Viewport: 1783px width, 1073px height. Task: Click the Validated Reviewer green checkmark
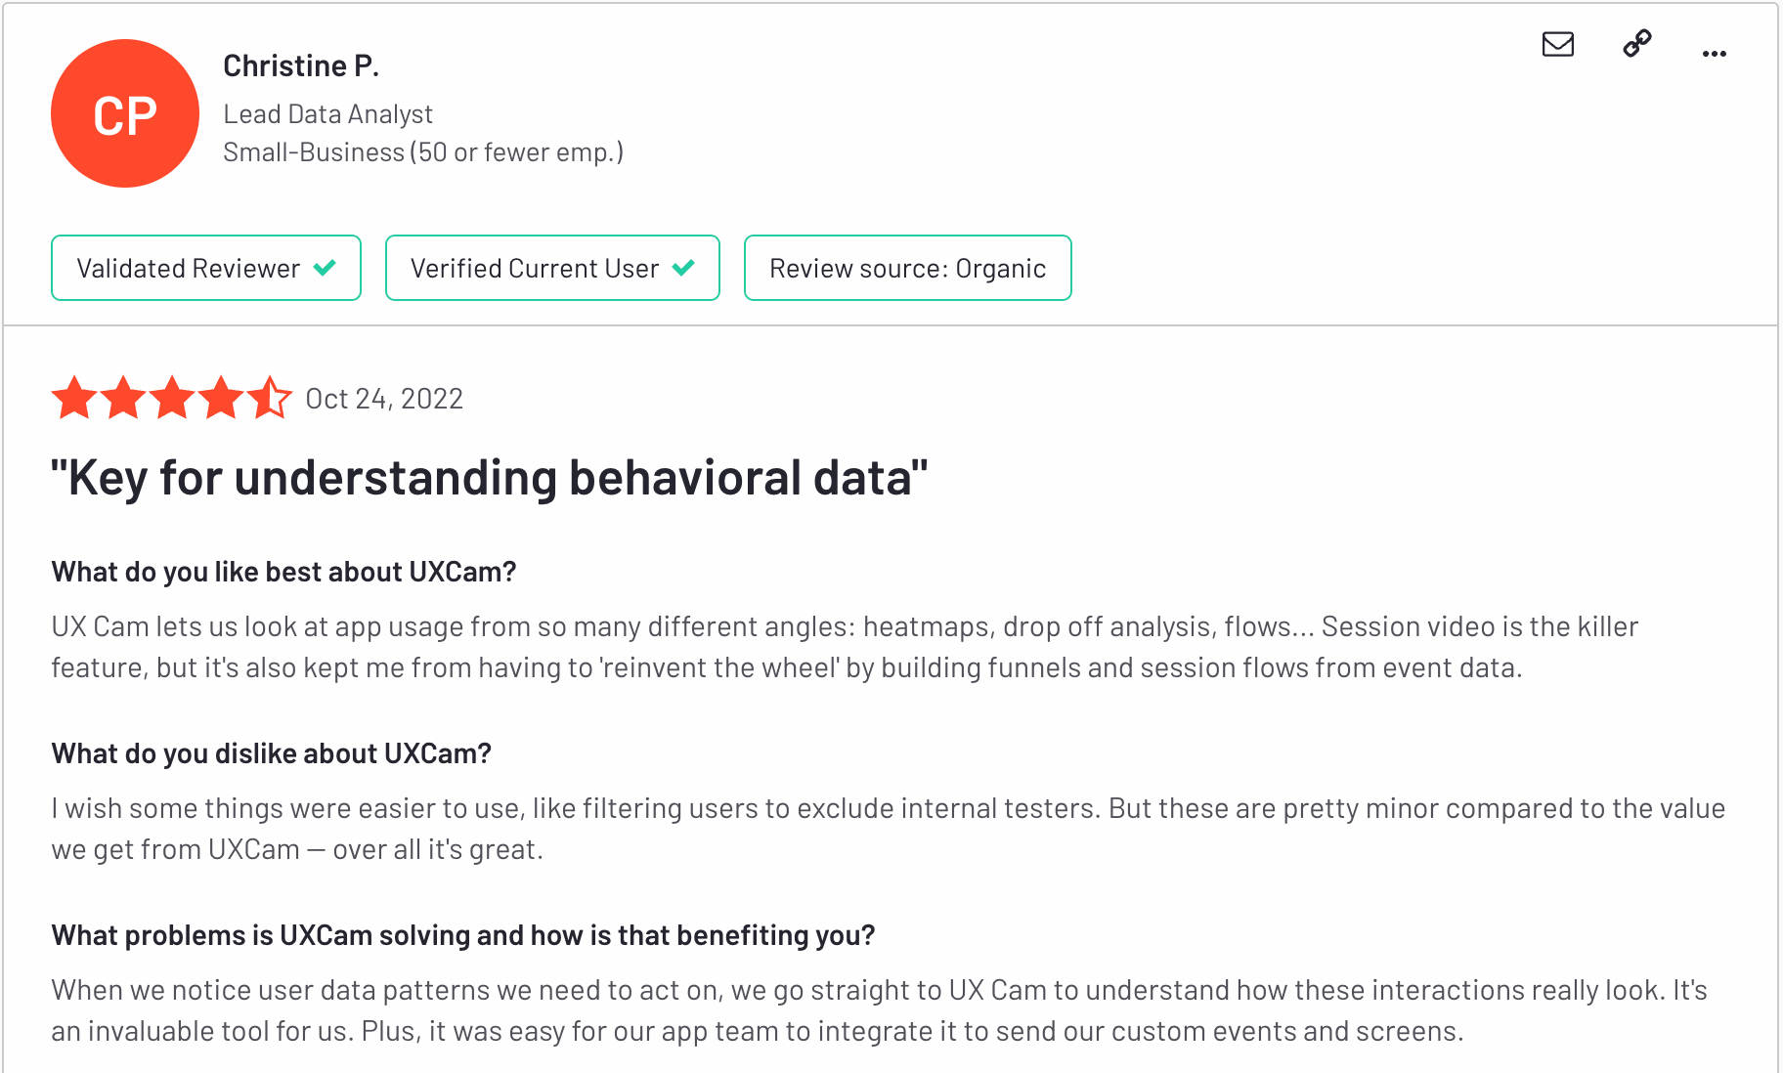pyautogui.click(x=325, y=268)
